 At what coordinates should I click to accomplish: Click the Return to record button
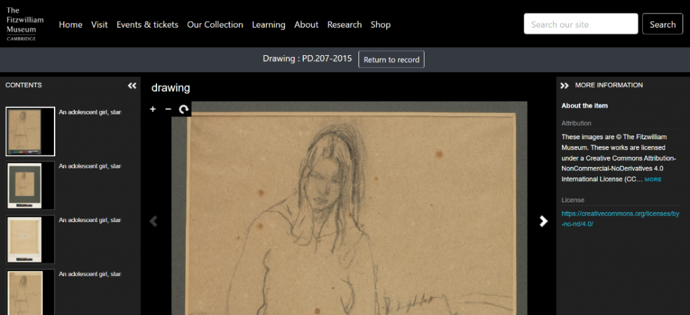click(391, 59)
